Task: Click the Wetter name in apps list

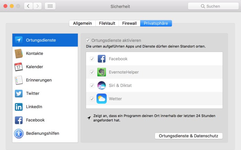Action: coord(115,99)
